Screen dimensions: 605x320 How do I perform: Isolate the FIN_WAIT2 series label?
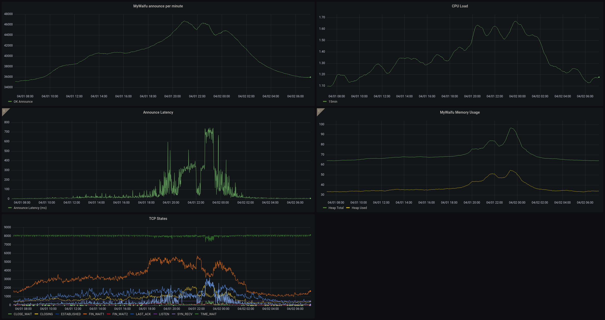coord(120,314)
